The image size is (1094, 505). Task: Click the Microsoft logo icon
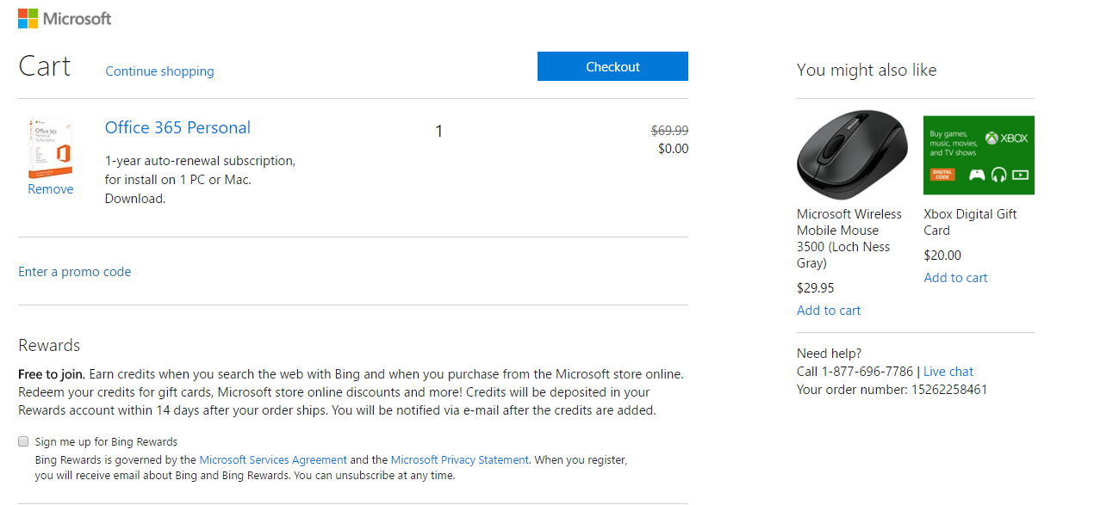coord(28,18)
